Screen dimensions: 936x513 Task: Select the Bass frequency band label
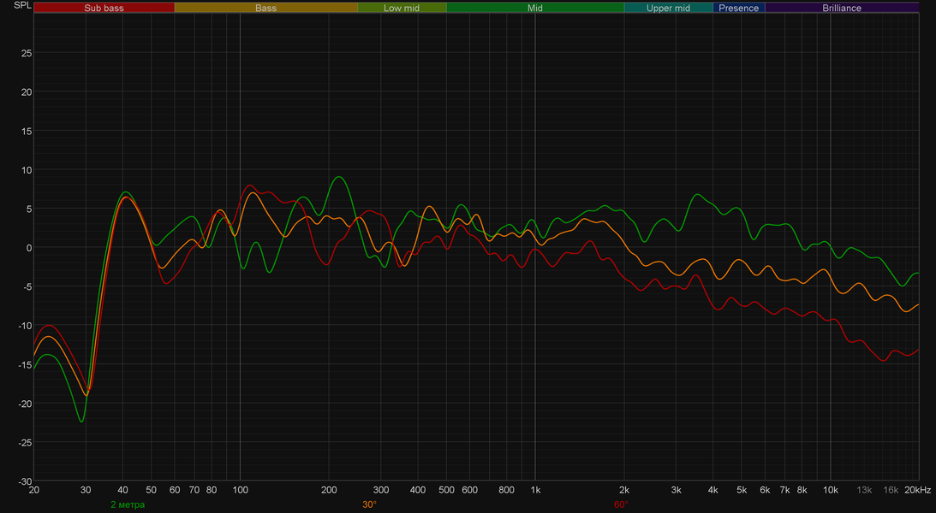(265, 8)
